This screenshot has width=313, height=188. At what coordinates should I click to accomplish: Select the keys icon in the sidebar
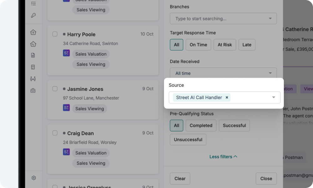pyautogui.click(x=33, y=15)
